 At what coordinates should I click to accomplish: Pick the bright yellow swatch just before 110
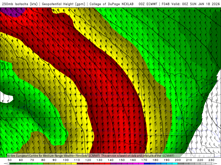[74, 164]
